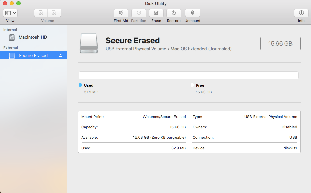Click the Device label in table
The height and width of the screenshot is (193, 311).
click(x=199, y=148)
